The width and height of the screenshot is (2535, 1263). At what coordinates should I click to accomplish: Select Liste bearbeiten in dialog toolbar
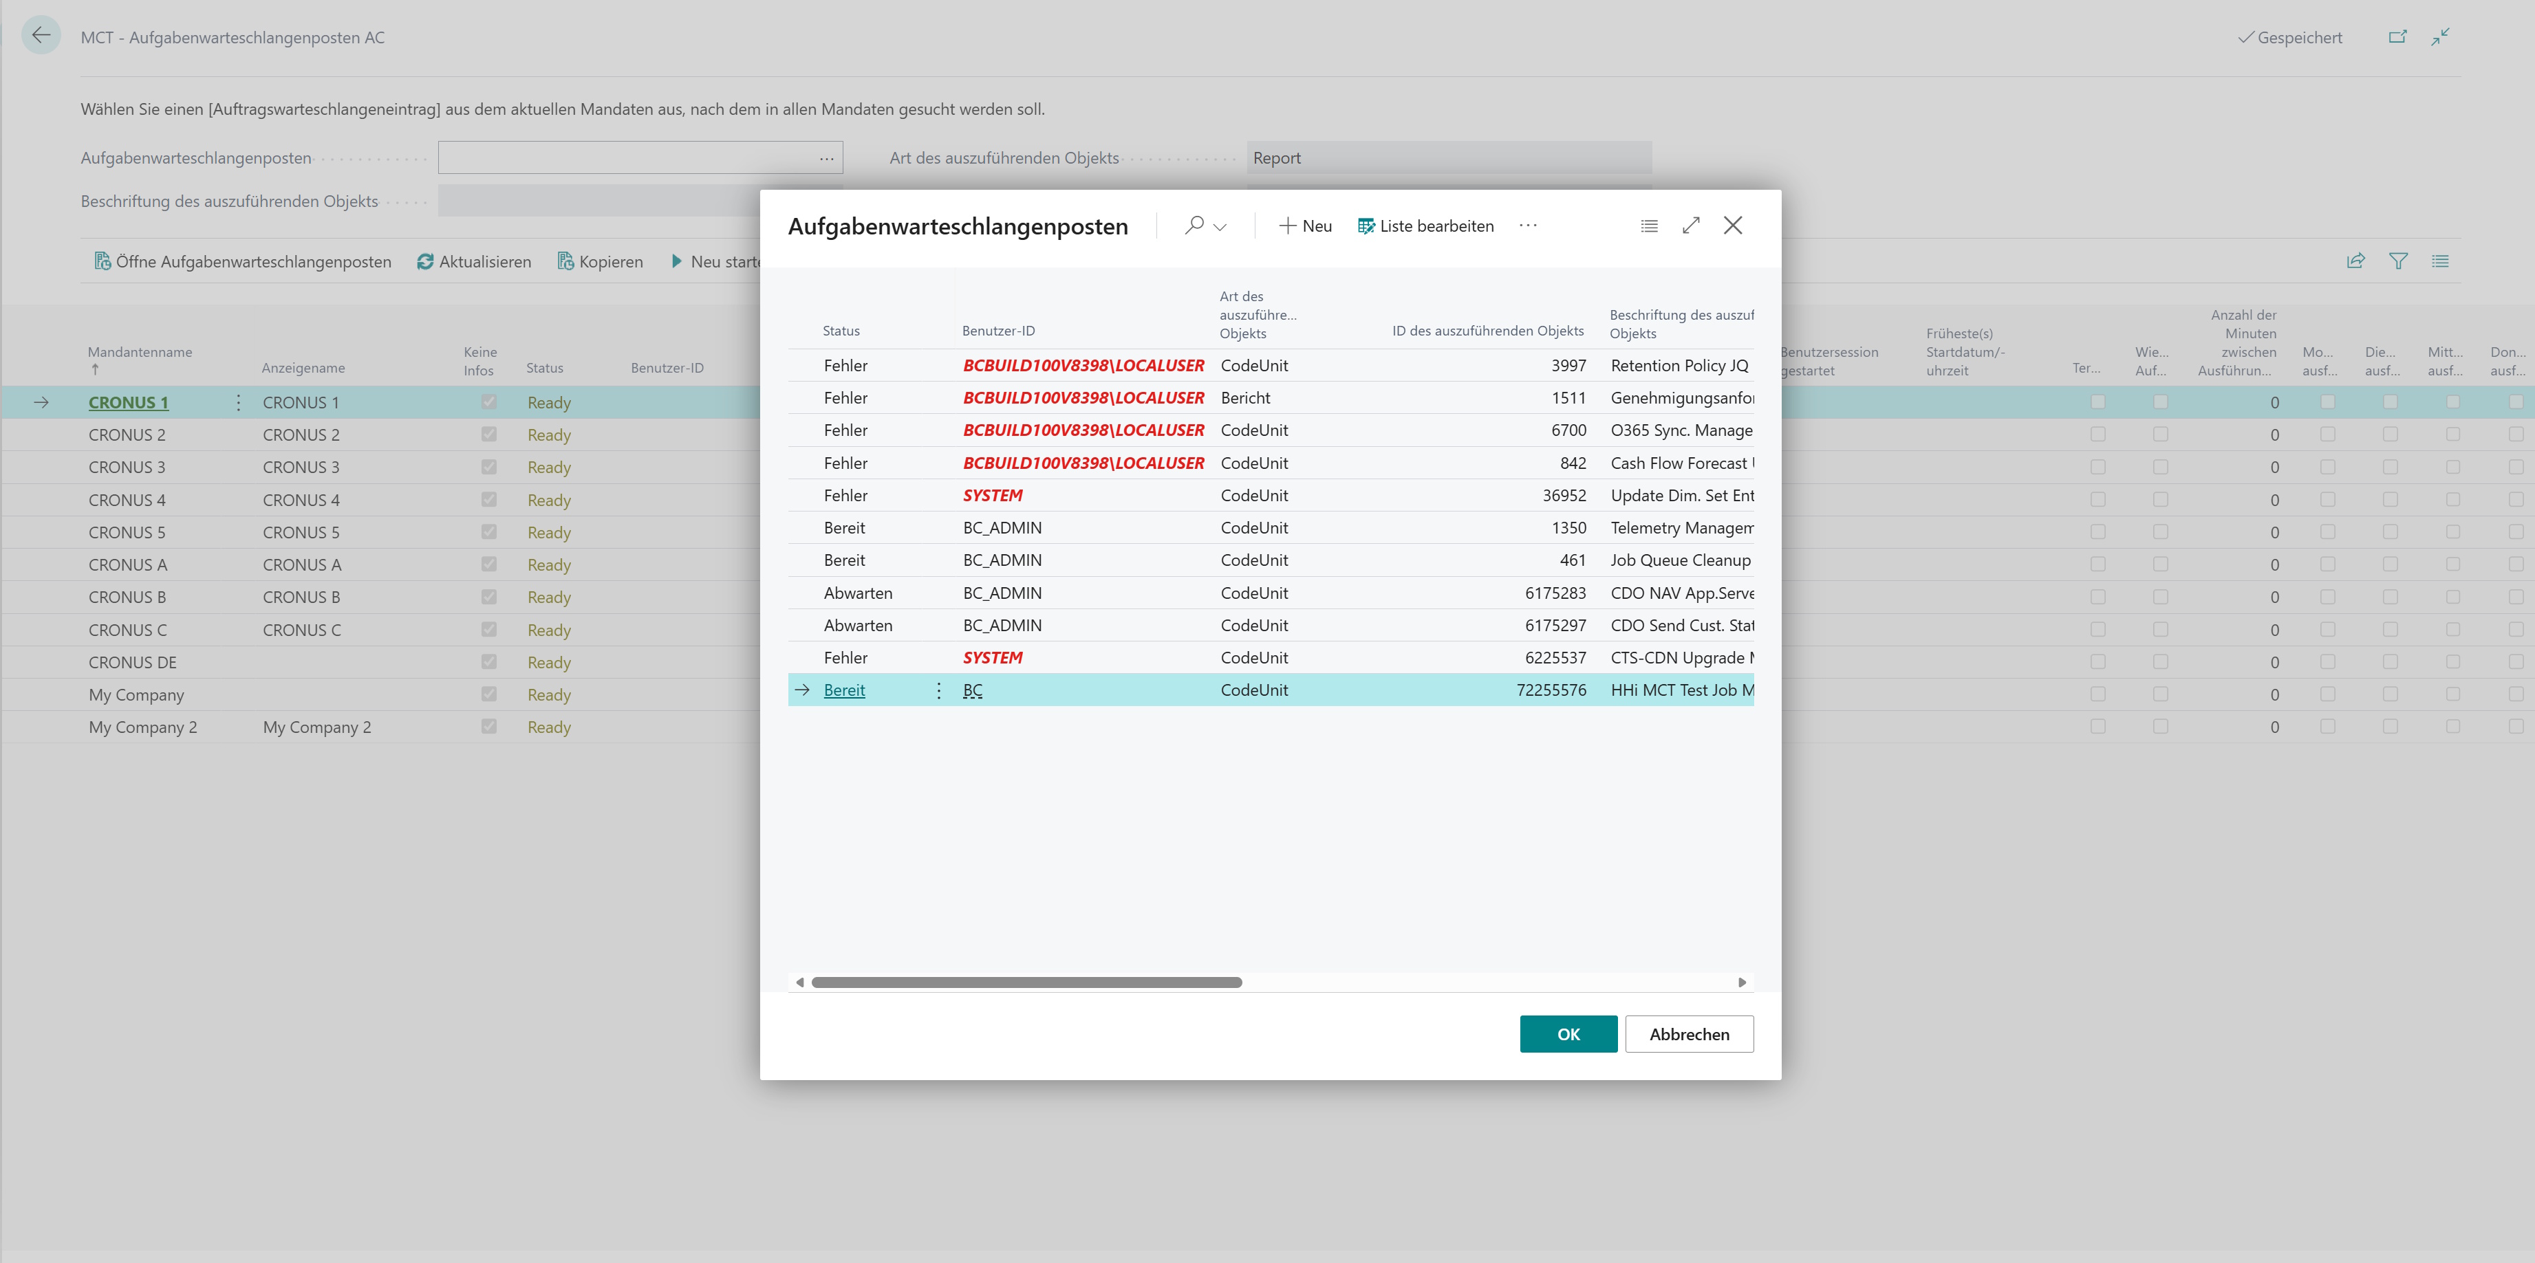pyautogui.click(x=1426, y=226)
